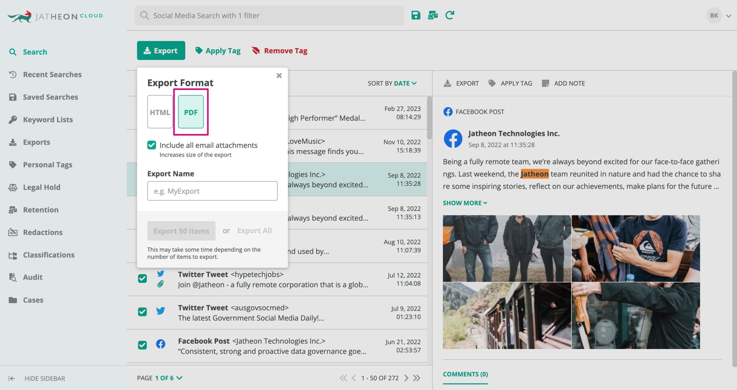The height and width of the screenshot is (390, 737).
Task: Go to Saved Searches
Action: tap(43, 97)
